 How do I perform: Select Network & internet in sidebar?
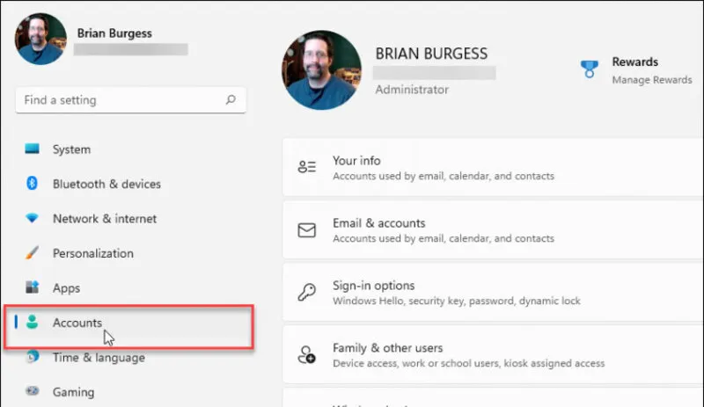[105, 218]
